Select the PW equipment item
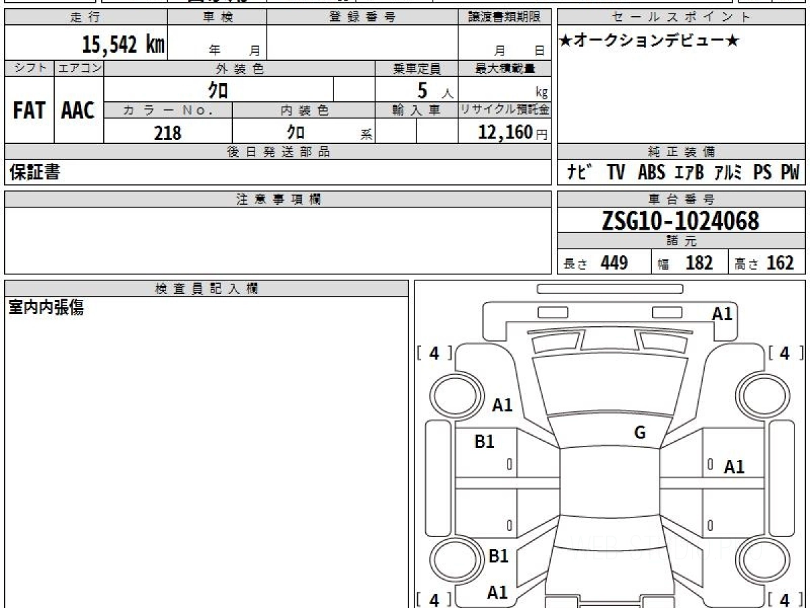 pyautogui.click(x=790, y=173)
